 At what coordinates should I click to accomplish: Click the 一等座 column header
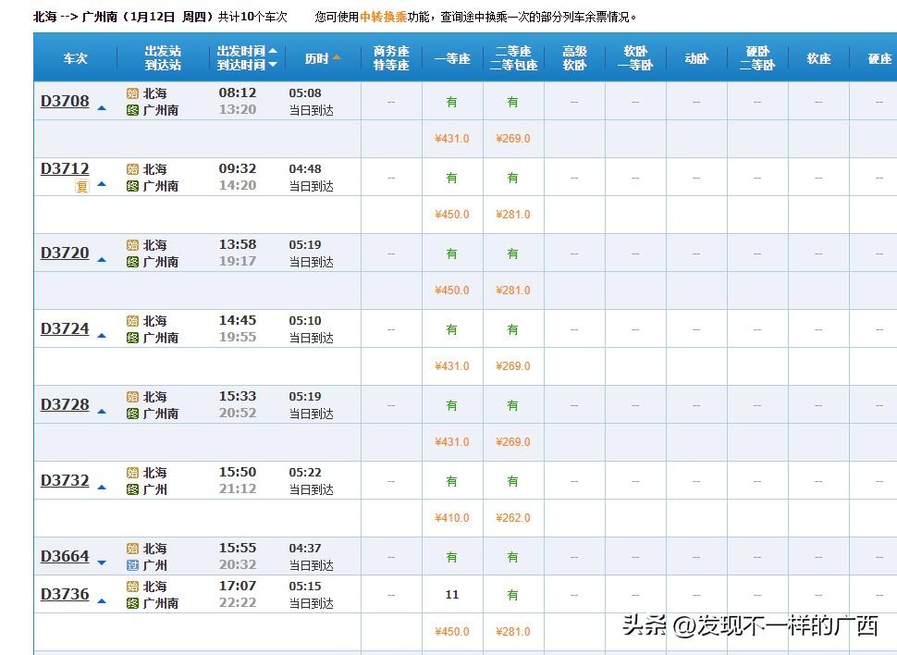click(452, 58)
